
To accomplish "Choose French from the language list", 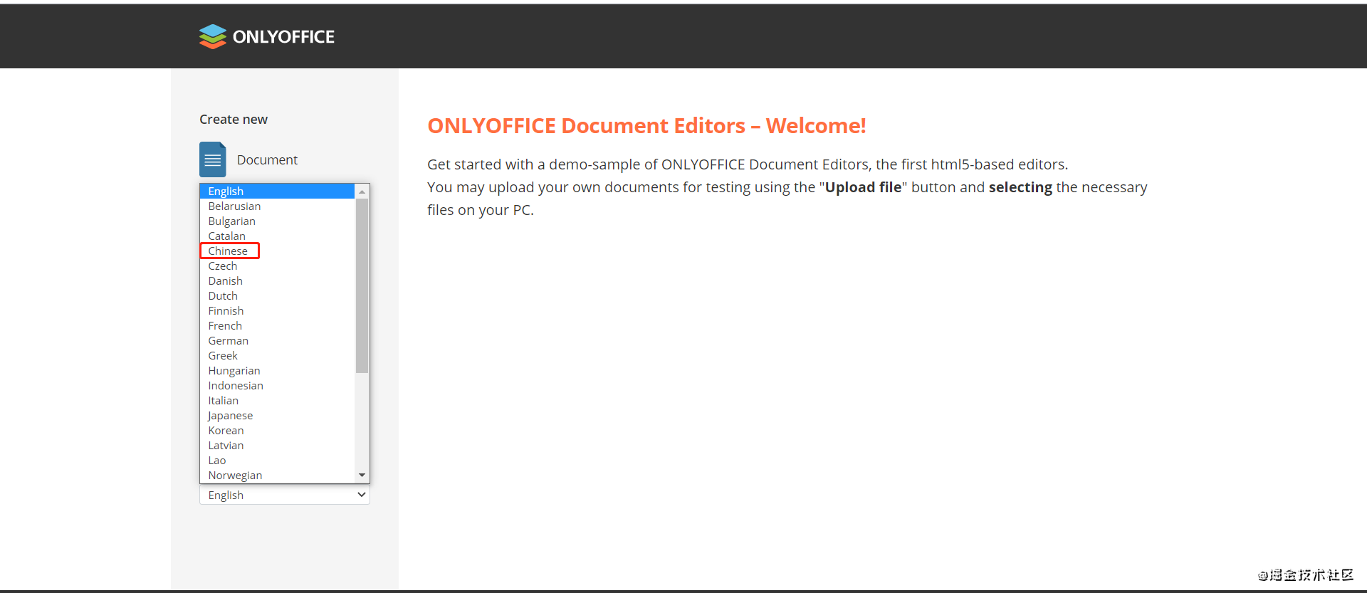I will pyautogui.click(x=278, y=325).
